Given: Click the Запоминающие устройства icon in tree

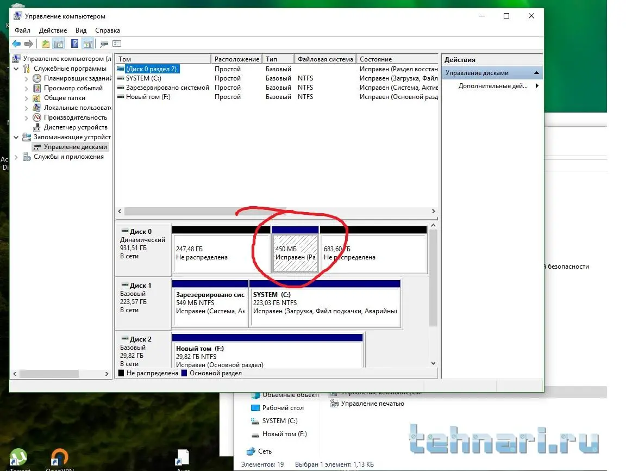Looking at the screenshot, I should tap(27, 137).
